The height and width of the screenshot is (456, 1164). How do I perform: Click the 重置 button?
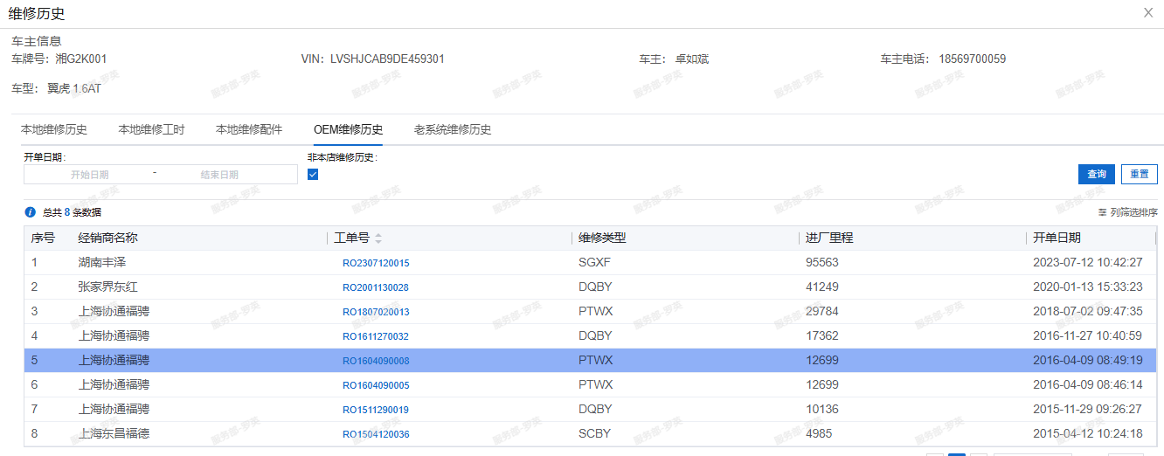pos(1140,174)
